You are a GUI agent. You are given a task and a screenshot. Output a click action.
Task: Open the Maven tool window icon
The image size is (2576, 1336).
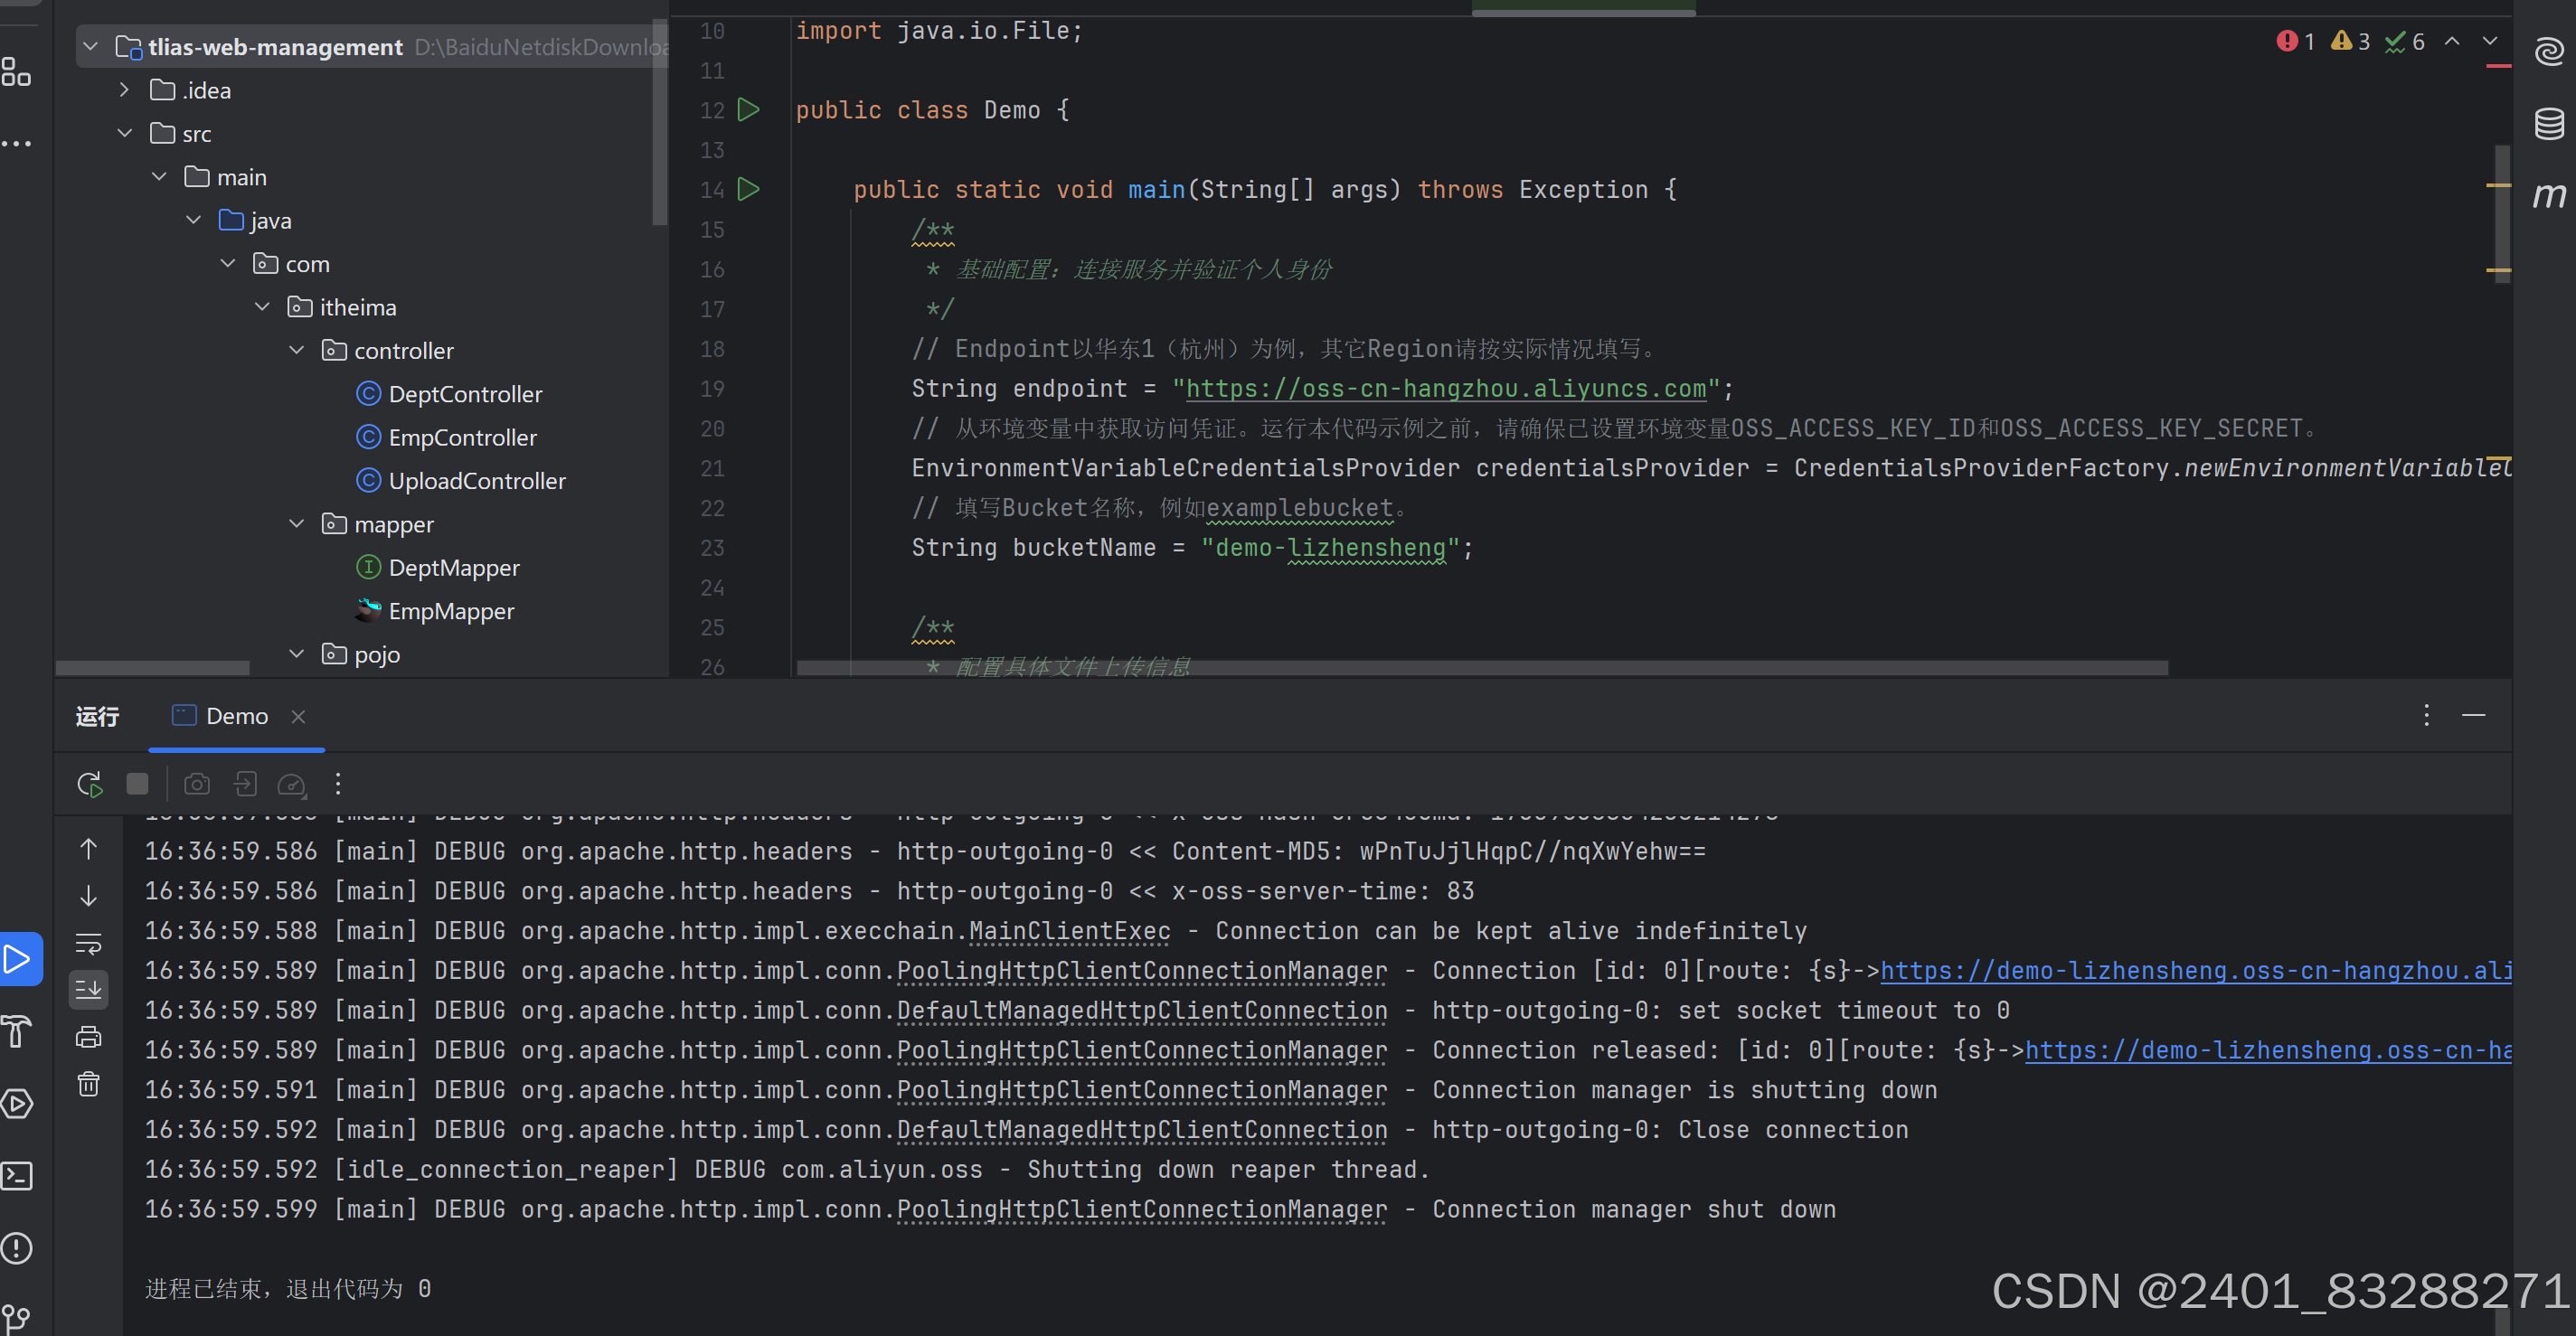2548,194
